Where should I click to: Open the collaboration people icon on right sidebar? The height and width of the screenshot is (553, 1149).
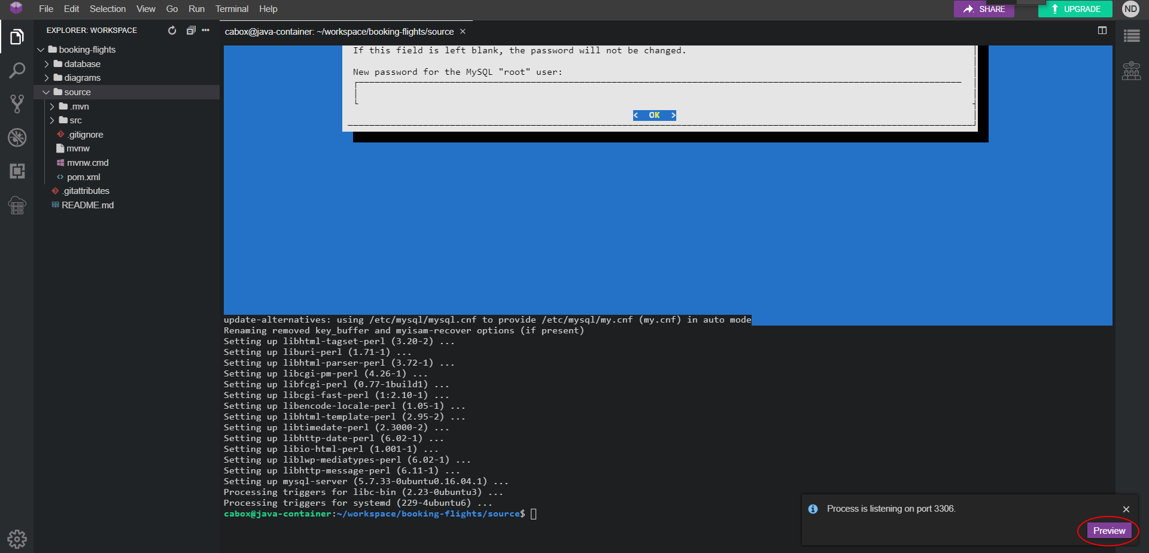click(1131, 71)
